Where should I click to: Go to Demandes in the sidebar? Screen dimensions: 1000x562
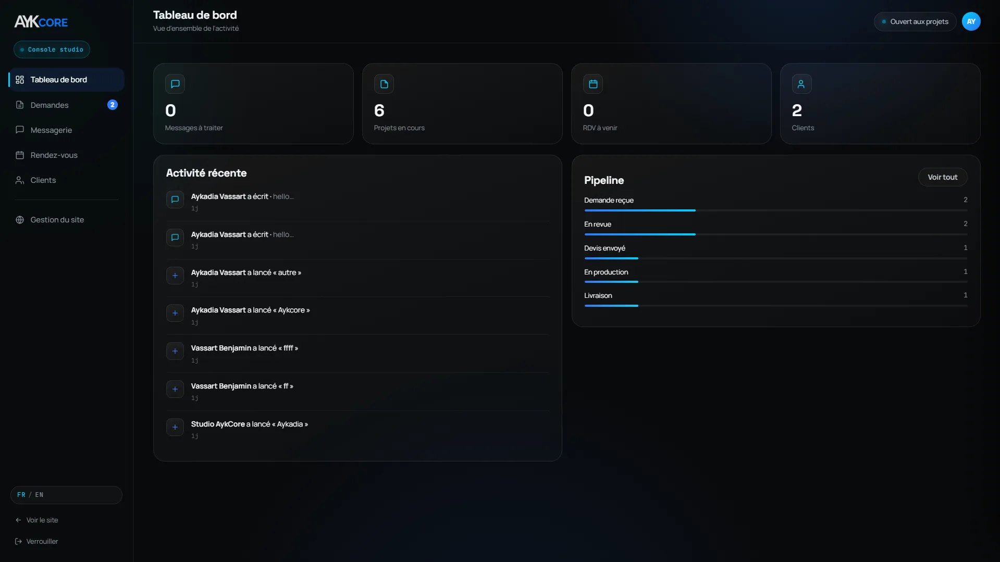point(66,105)
